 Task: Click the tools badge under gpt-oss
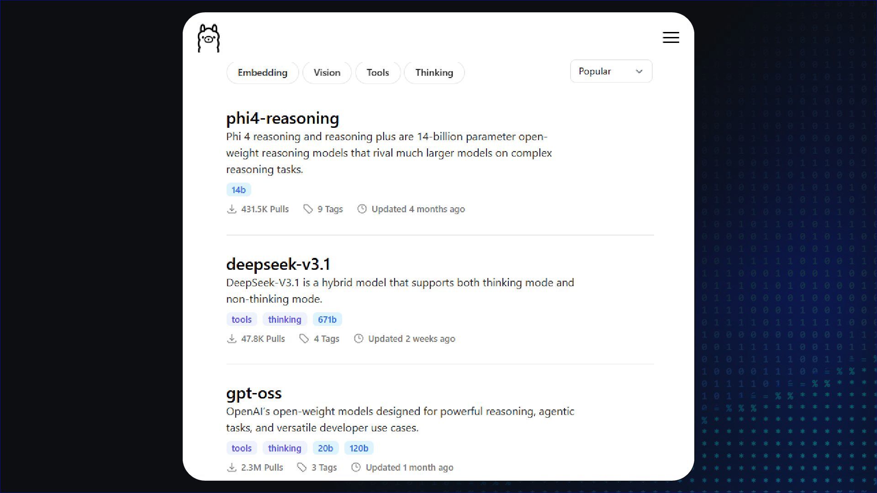pos(242,448)
